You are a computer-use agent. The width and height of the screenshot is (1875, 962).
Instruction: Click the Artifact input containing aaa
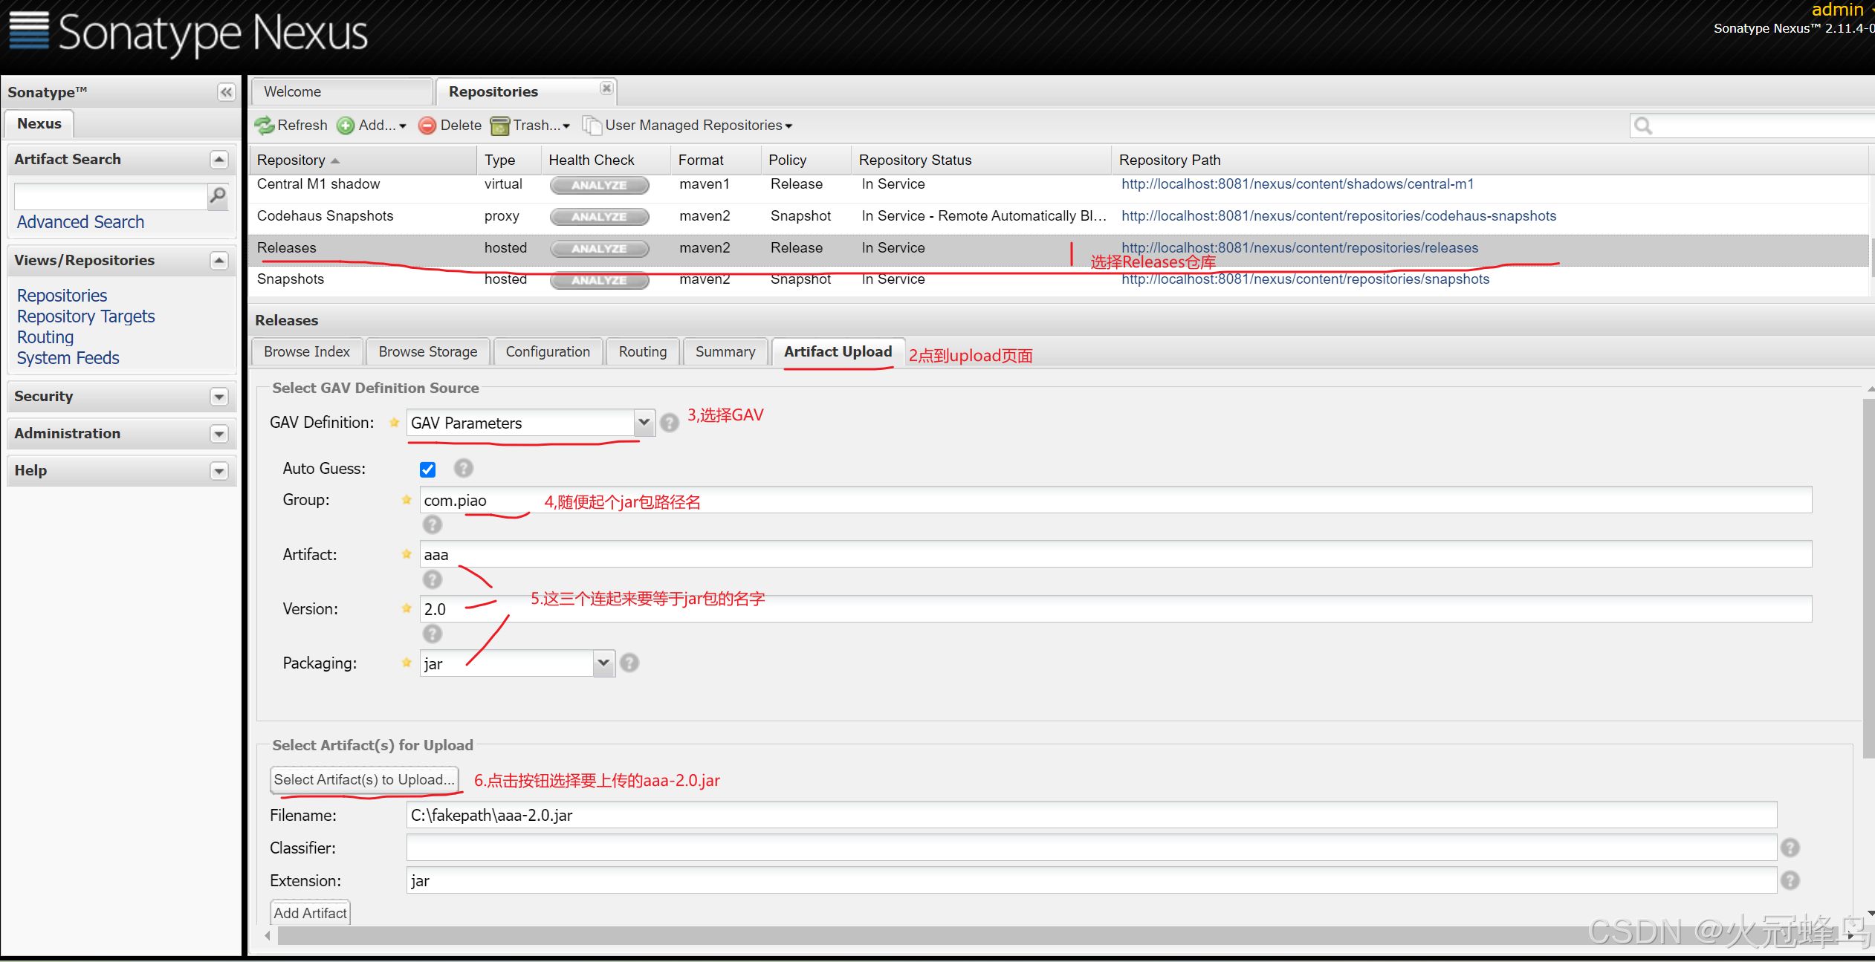coord(1115,554)
